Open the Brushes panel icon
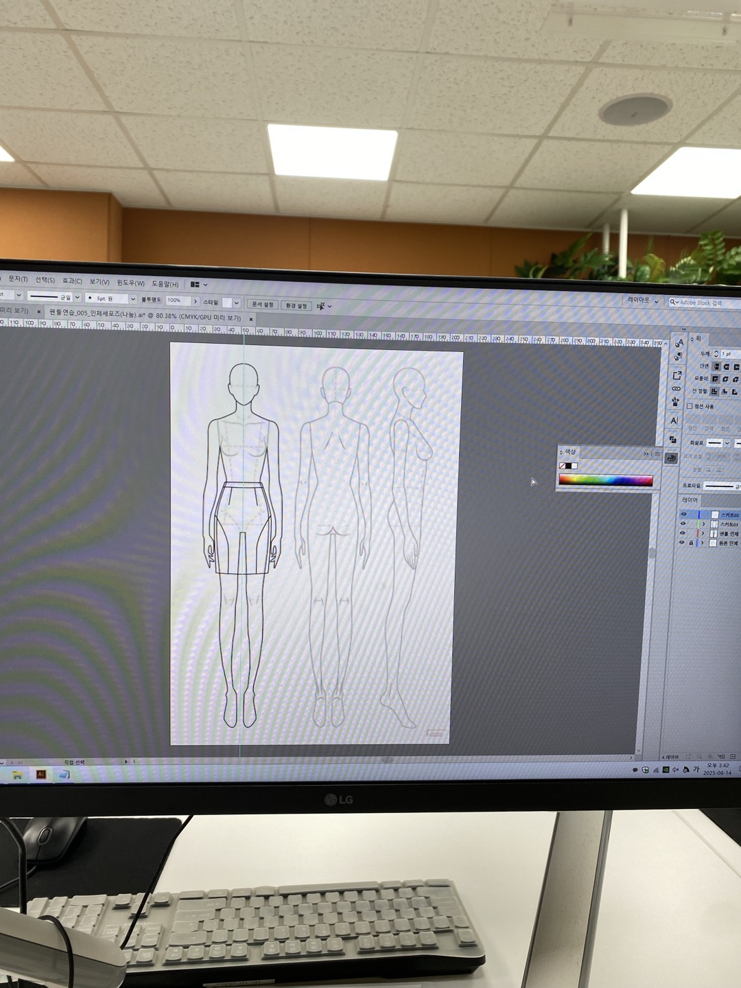The image size is (741, 988). point(675,402)
